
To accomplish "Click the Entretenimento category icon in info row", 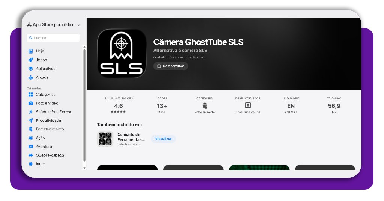I will tap(205, 105).
